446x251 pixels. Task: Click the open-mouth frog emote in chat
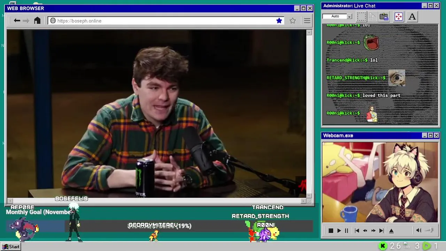point(371,43)
